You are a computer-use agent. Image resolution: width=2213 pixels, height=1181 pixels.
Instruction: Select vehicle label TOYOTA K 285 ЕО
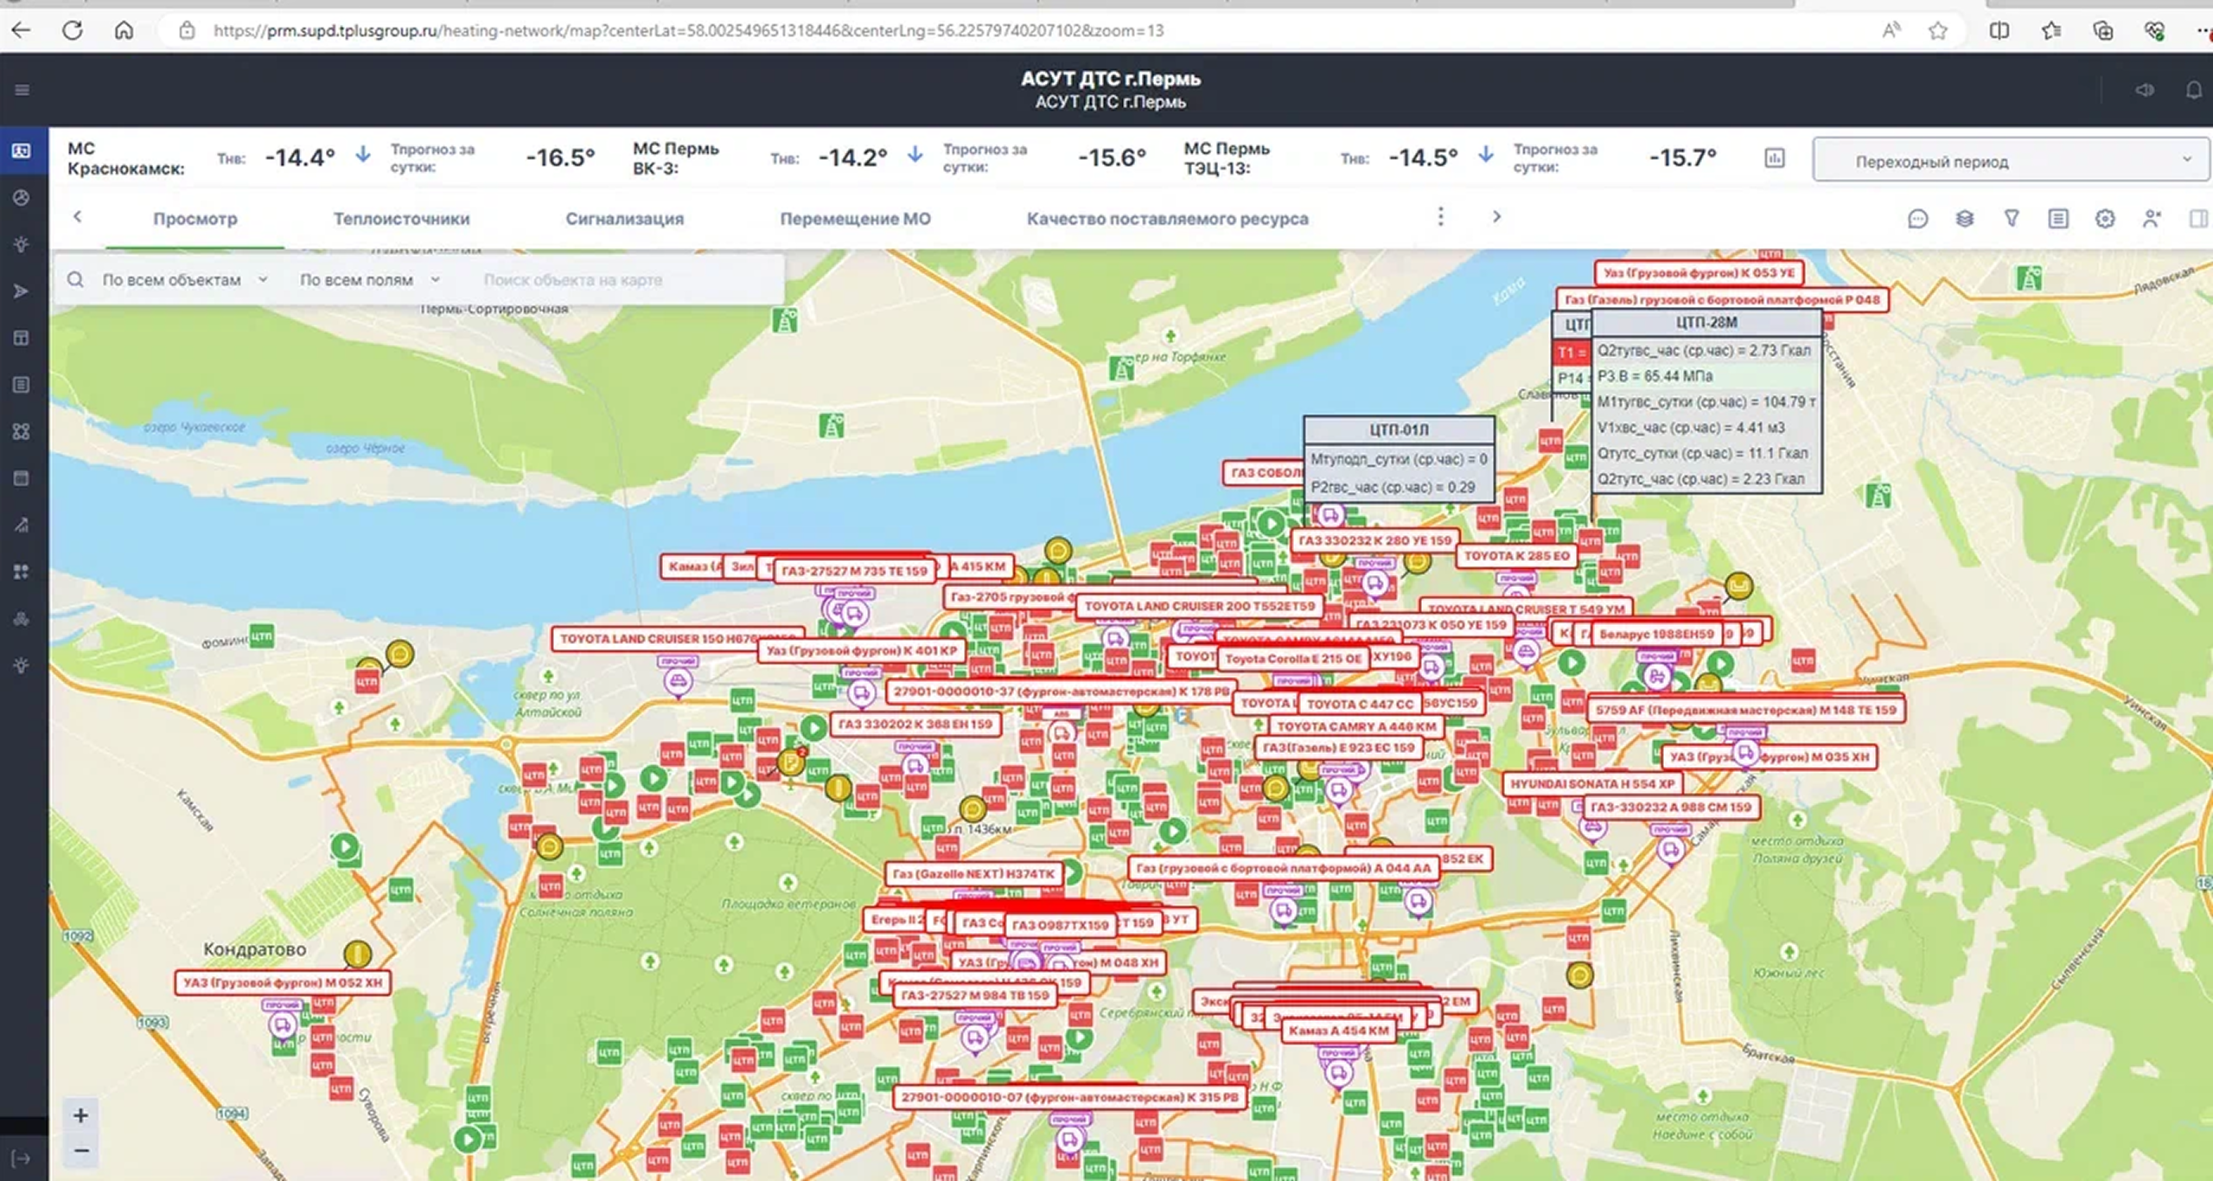click(1516, 556)
